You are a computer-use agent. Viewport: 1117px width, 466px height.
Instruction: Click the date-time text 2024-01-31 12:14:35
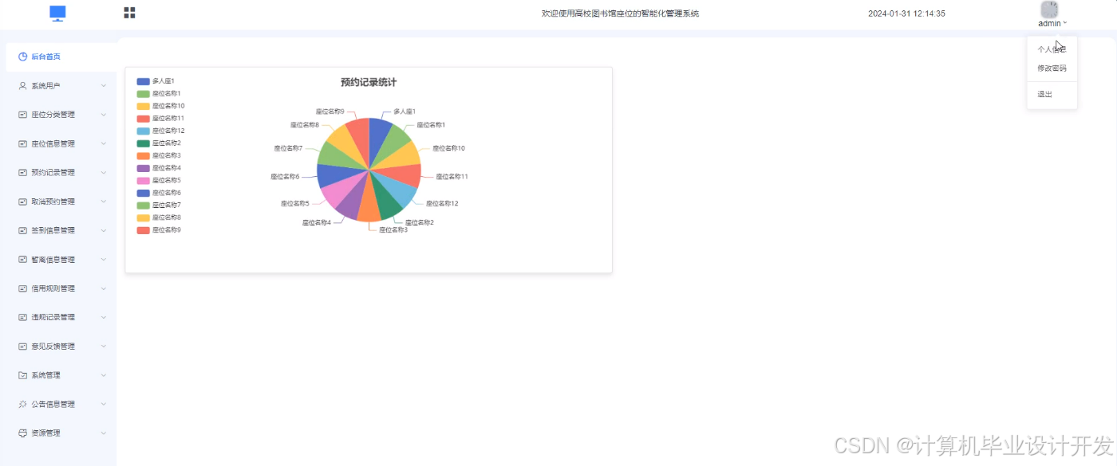pyautogui.click(x=906, y=14)
